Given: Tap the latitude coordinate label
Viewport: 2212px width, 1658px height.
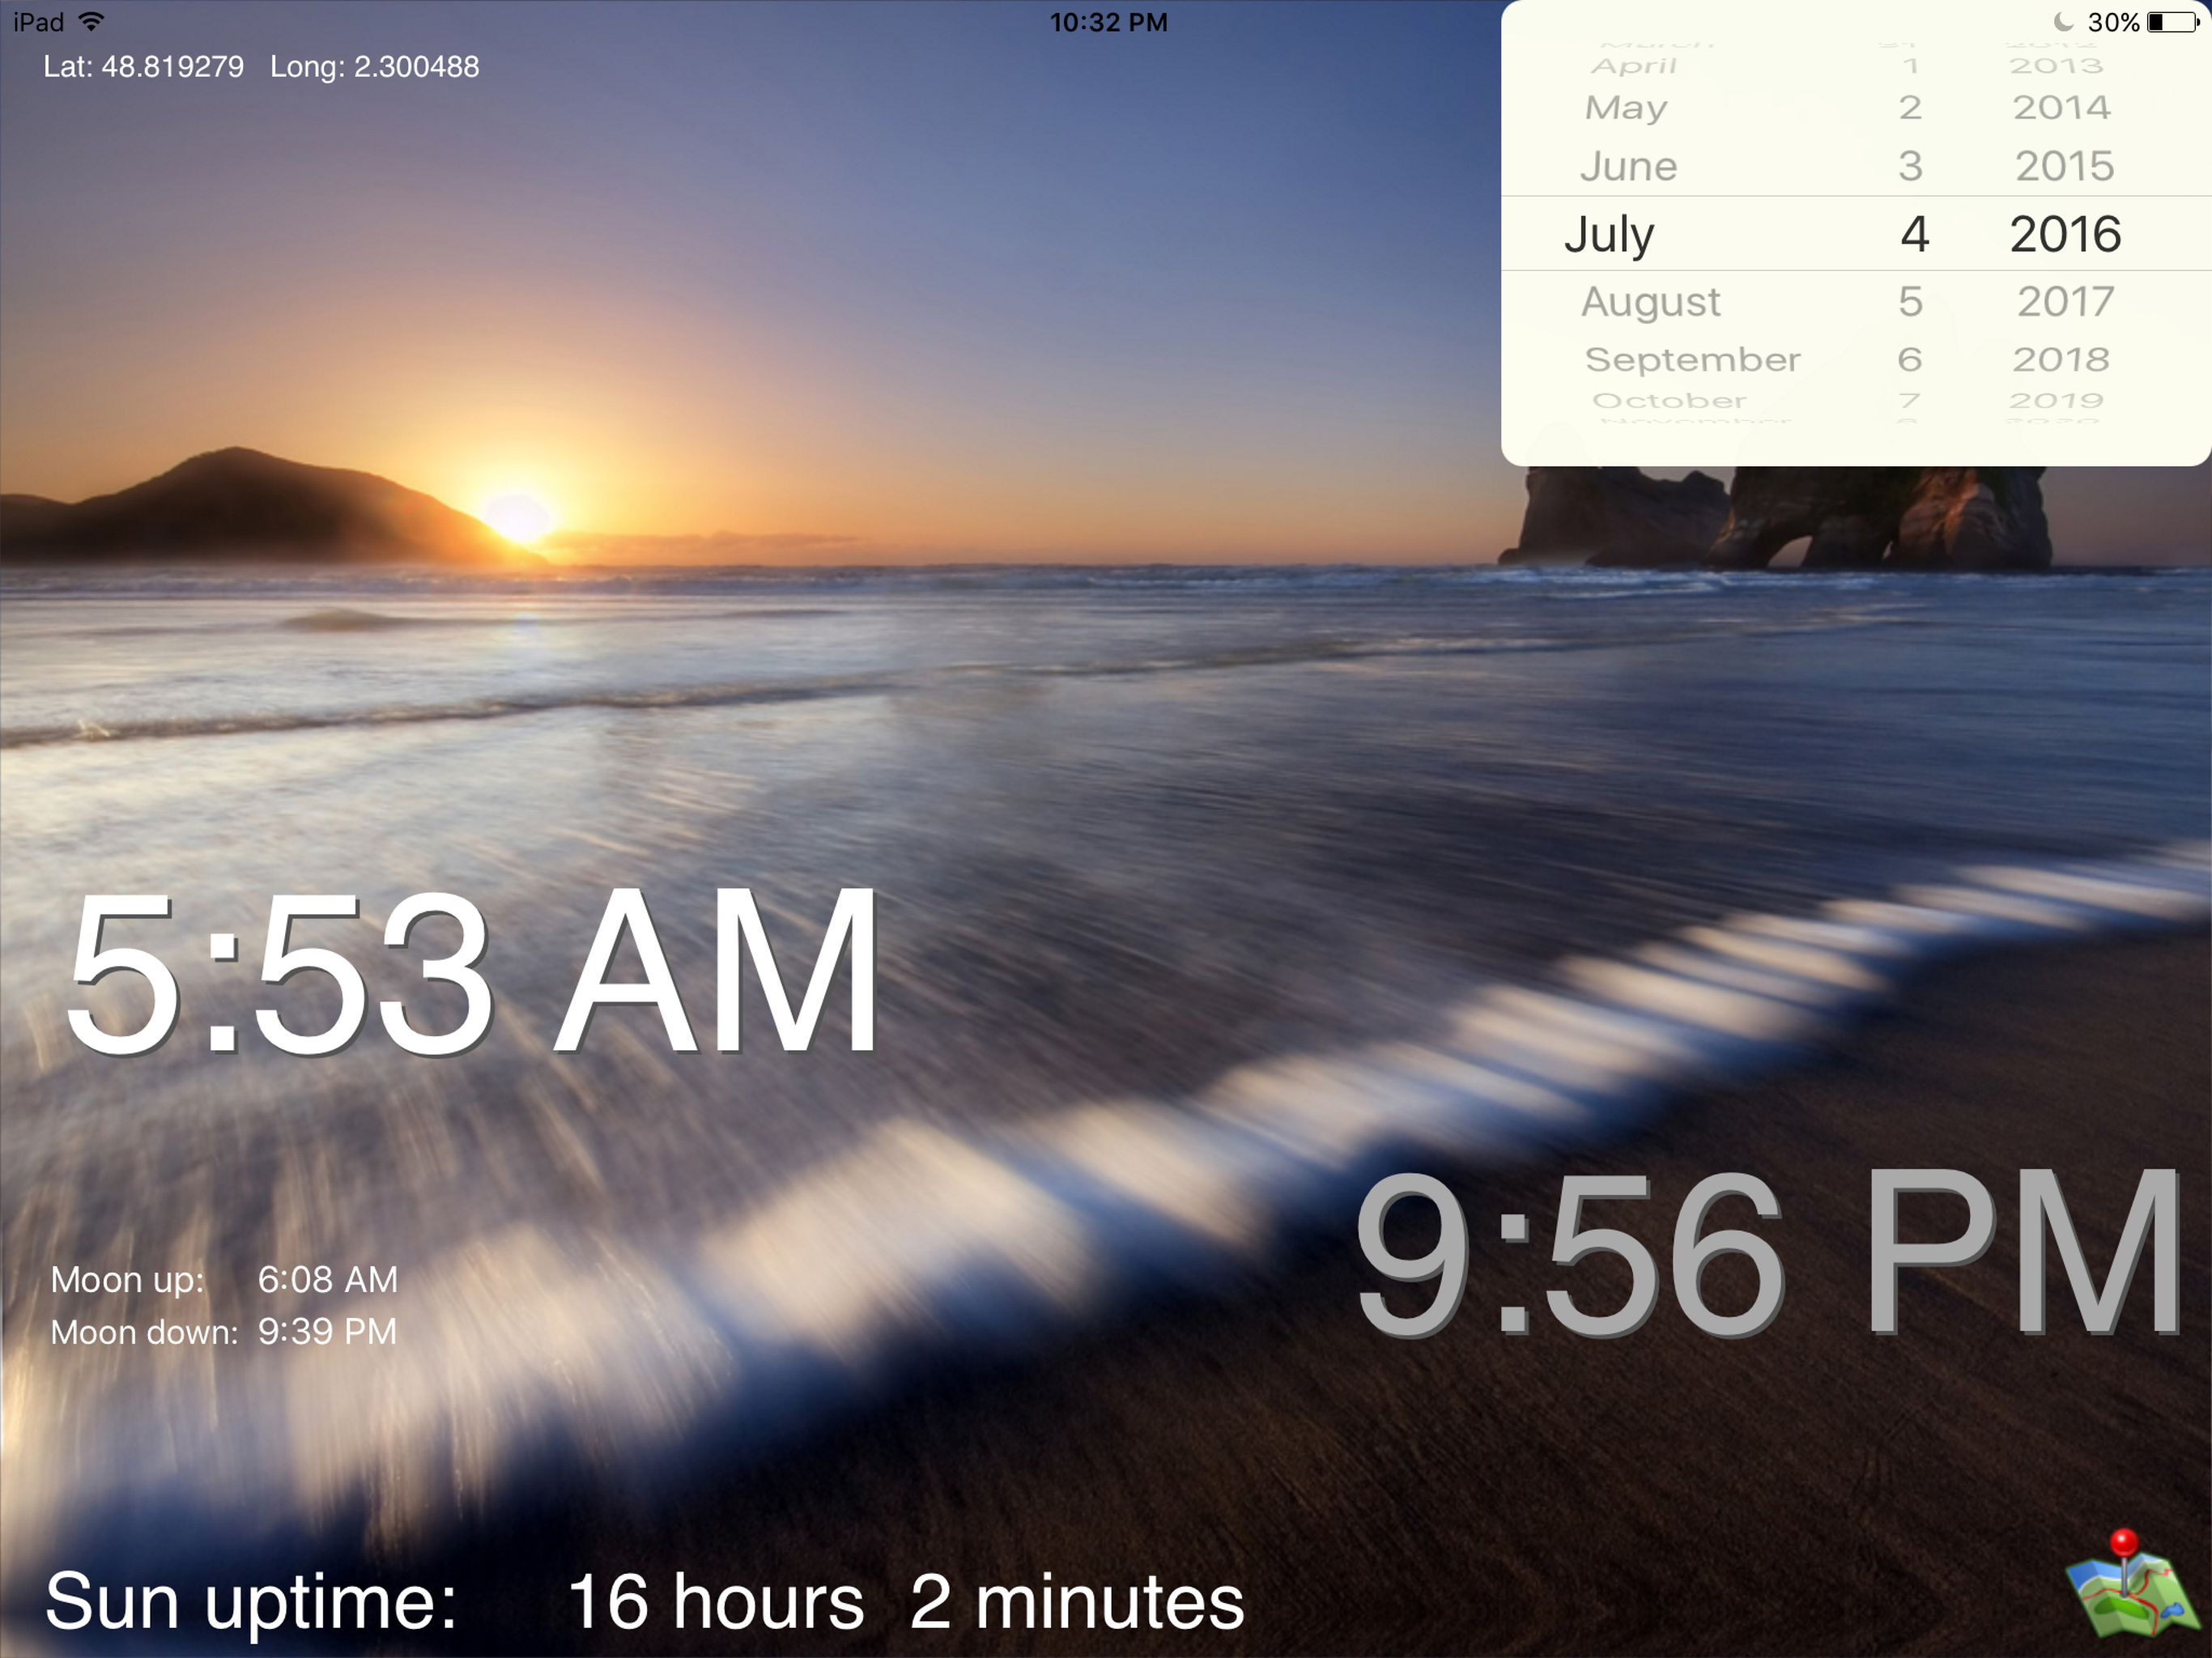Looking at the screenshot, I should pos(143,67).
